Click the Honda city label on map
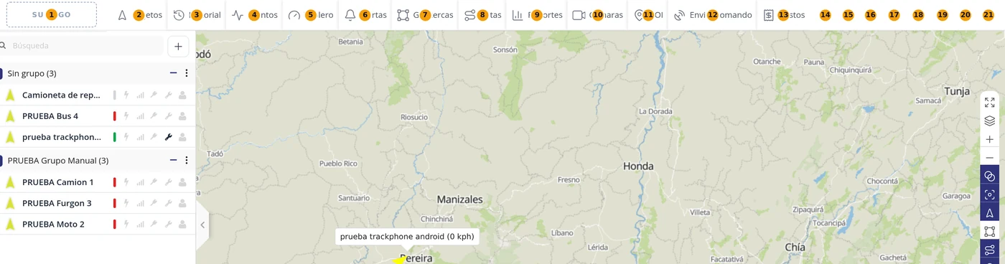 (x=638, y=166)
